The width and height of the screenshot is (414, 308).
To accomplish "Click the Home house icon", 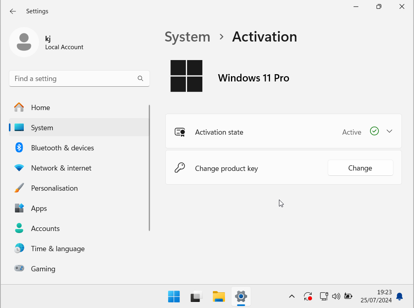I will [x=19, y=107].
